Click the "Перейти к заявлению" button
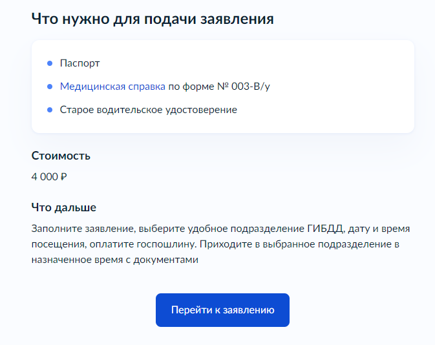Screen dimensions: 435x345 click(222, 310)
